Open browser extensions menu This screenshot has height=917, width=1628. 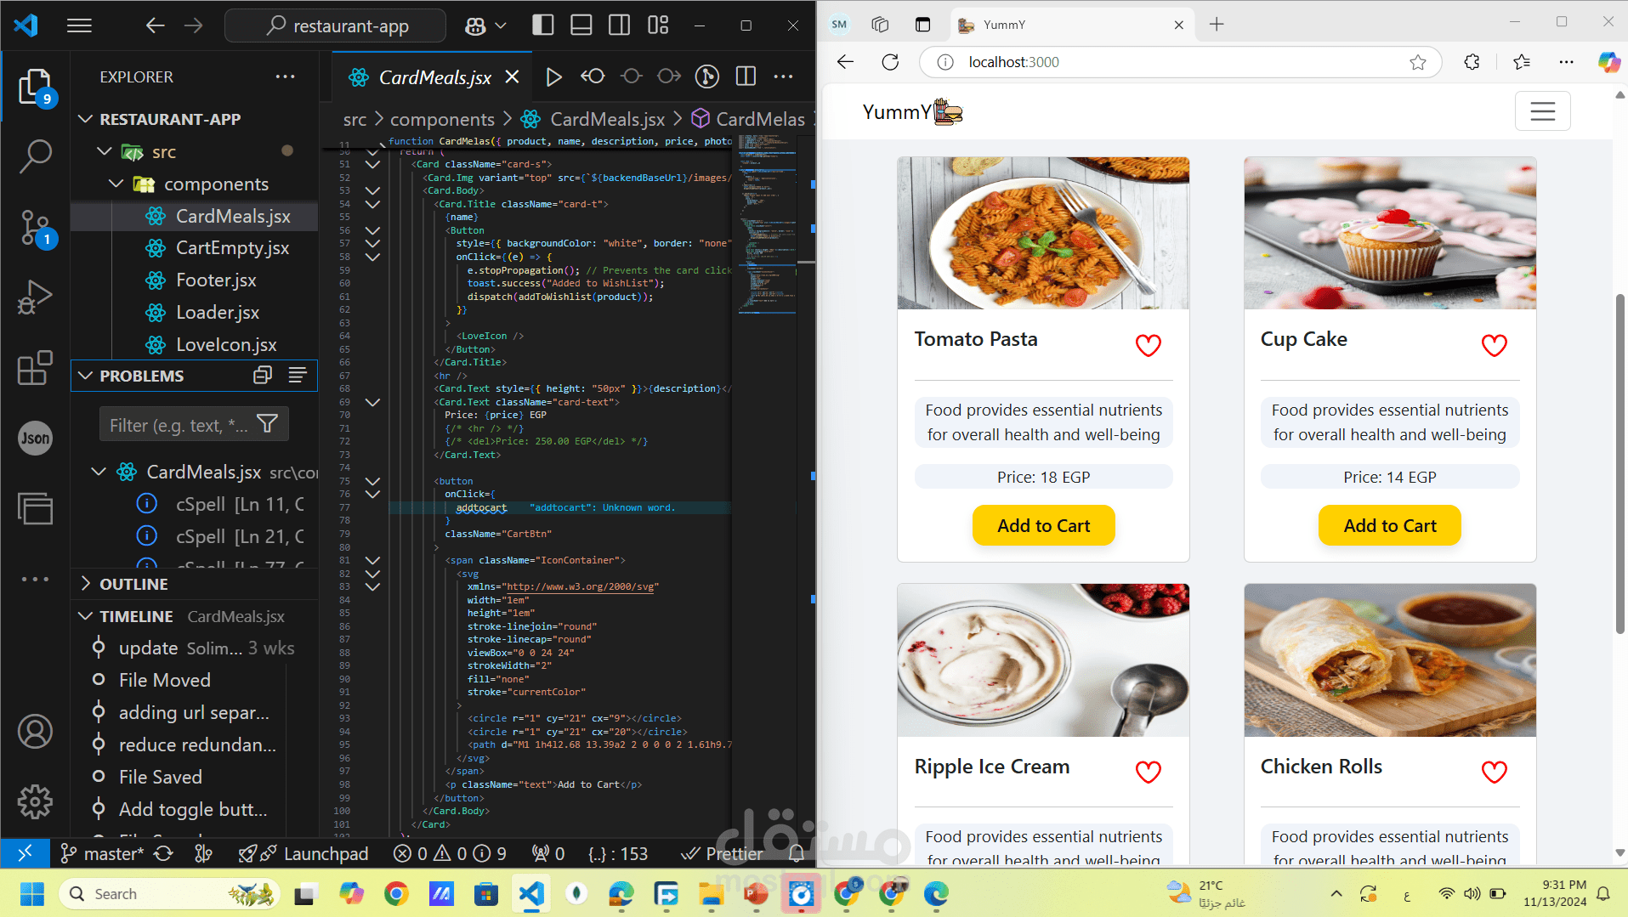[1472, 62]
